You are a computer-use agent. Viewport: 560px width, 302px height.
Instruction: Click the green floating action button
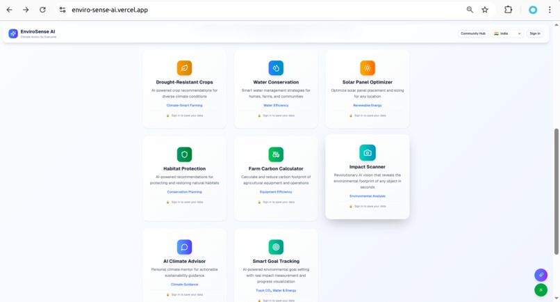tap(541, 290)
